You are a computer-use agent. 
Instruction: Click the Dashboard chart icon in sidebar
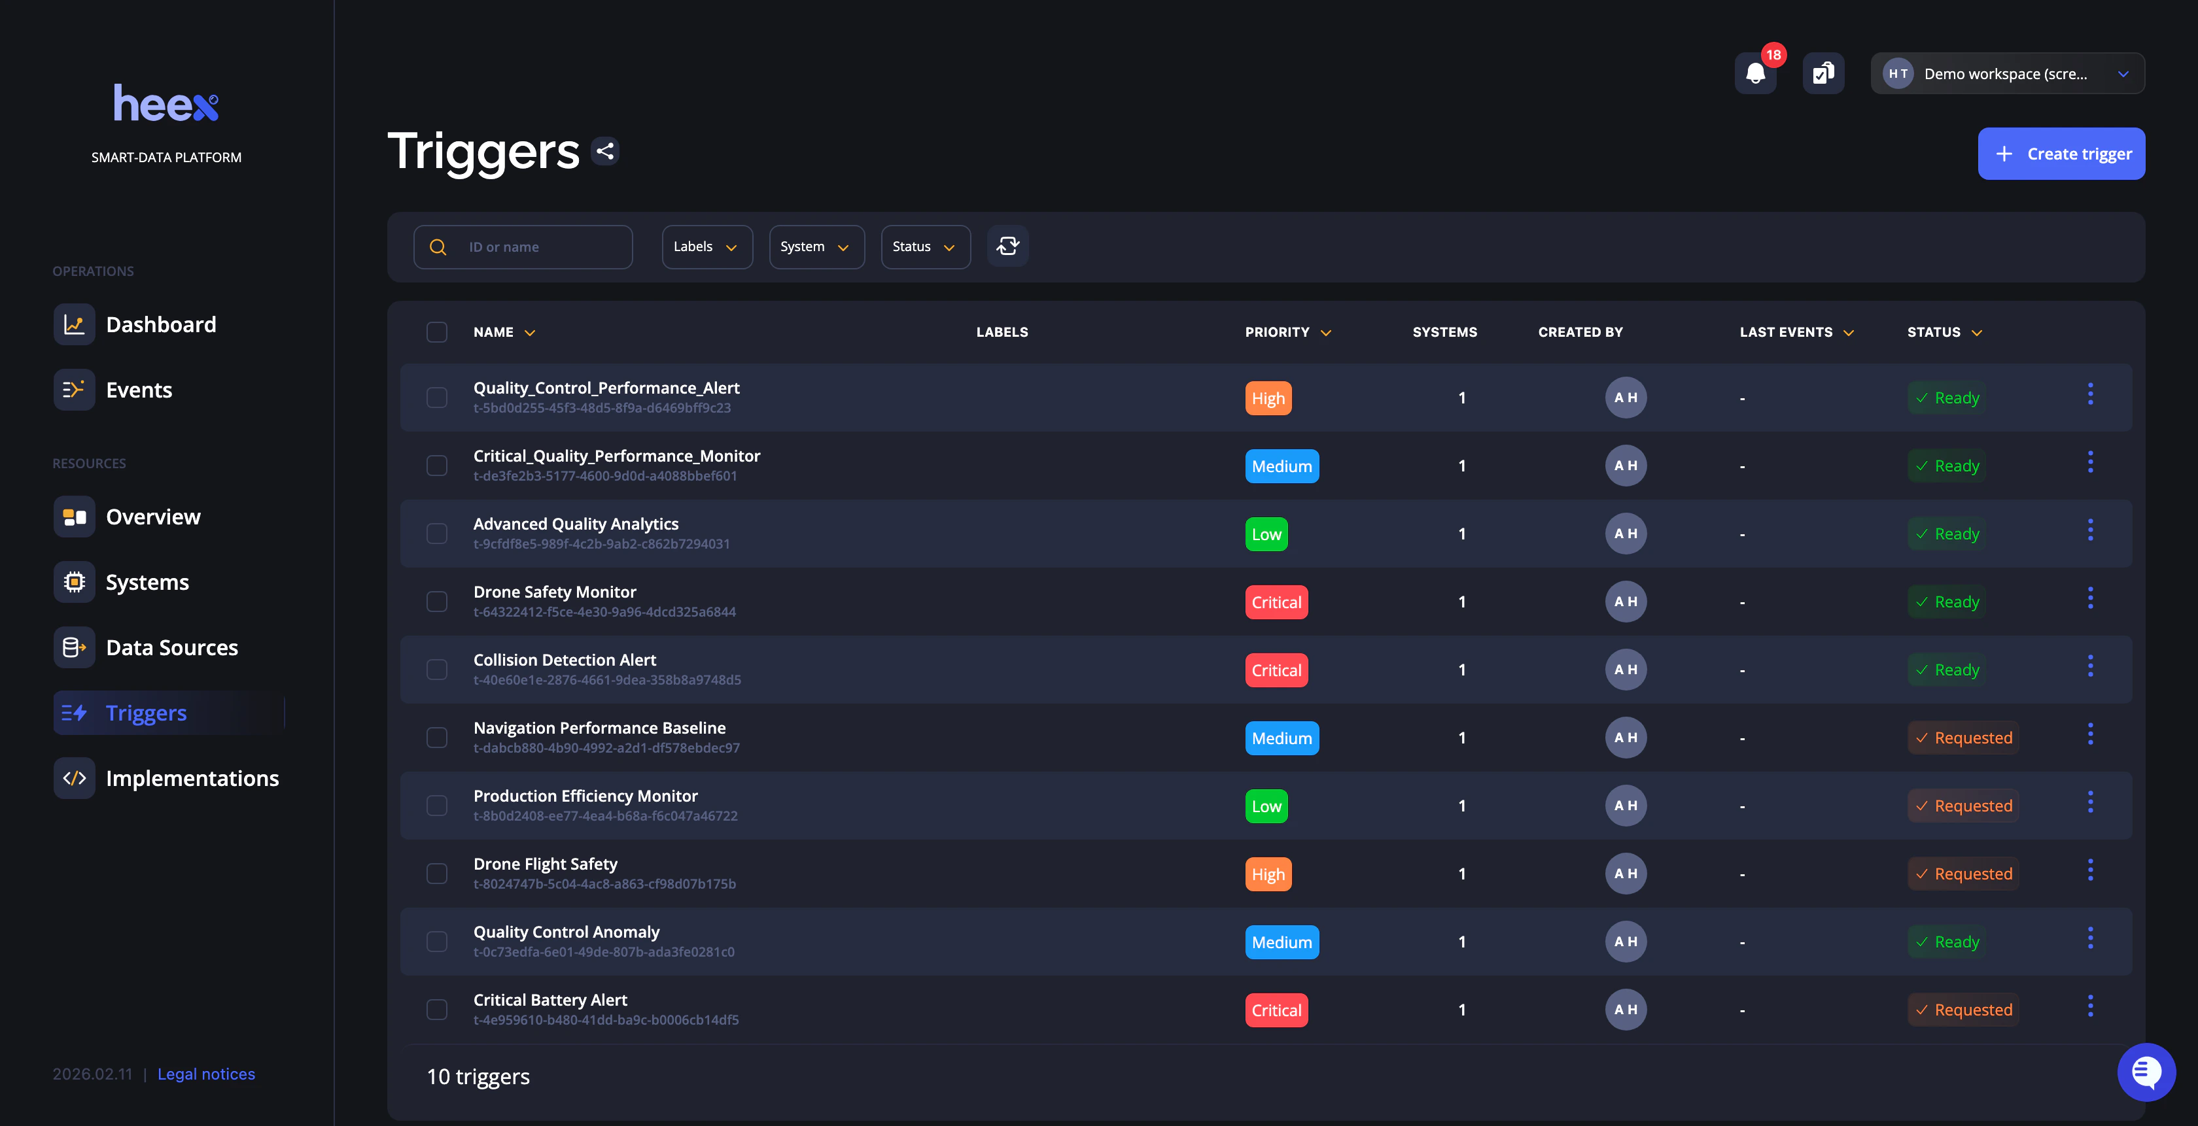click(x=74, y=324)
